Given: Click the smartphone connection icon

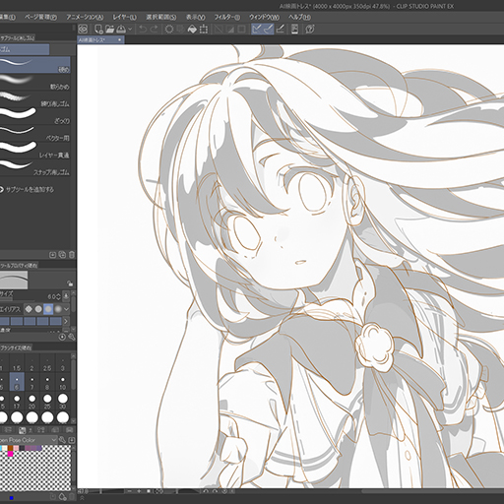Looking at the screenshot, I should [x=294, y=30].
